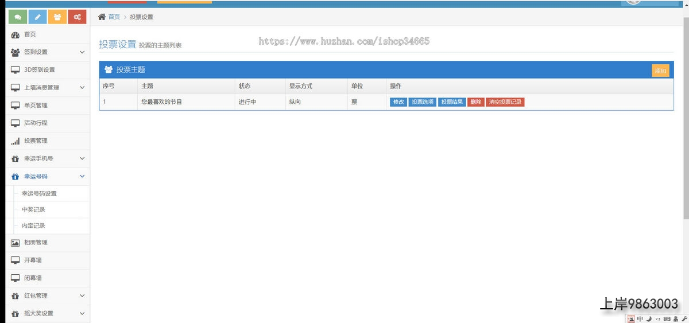Click the 首页 breadcrumb link

(114, 17)
